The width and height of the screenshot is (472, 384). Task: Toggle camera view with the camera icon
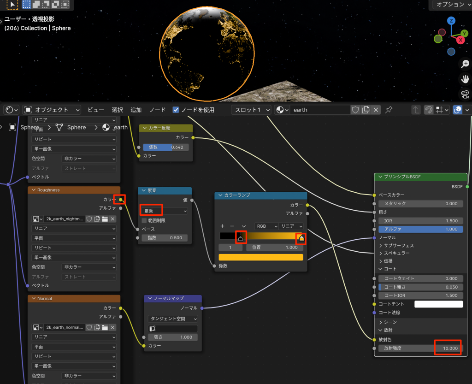coord(465,95)
